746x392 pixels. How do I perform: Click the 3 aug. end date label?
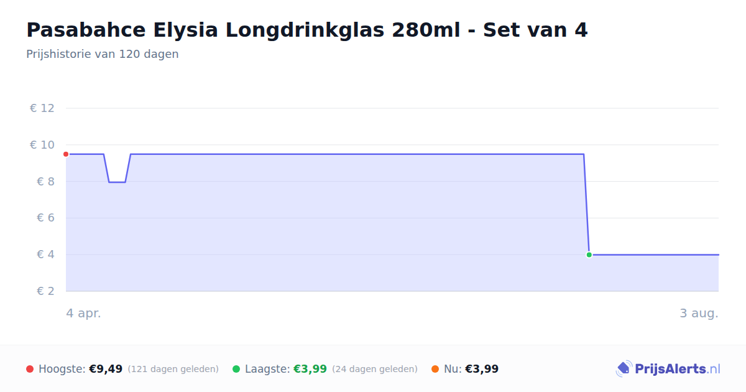point(699,314)
